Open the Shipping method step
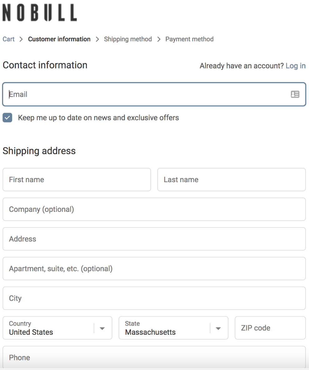309x370 pixels. pos(128,39)
